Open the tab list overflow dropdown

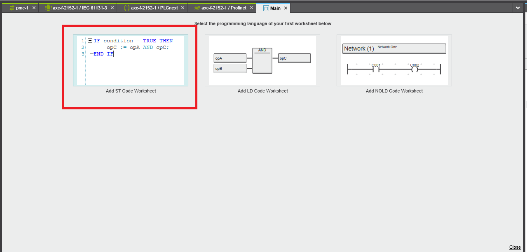[x=518, y=8]
